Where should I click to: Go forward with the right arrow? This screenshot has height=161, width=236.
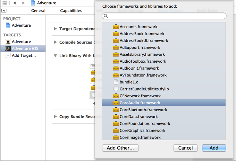click(x=23, y=3)
